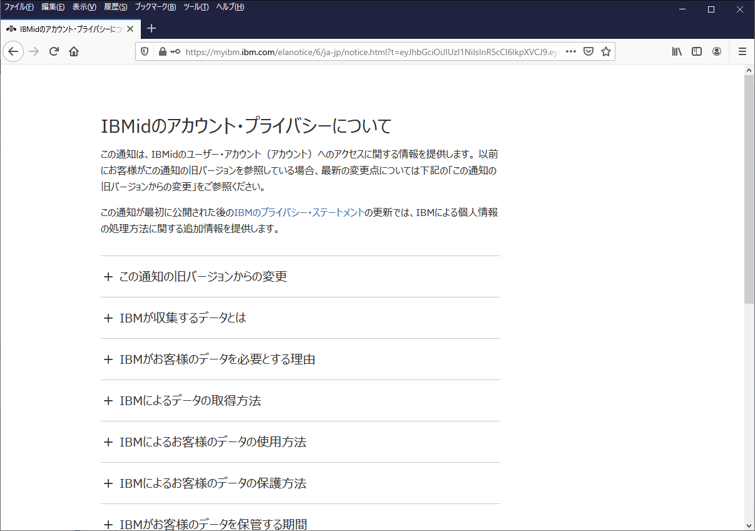Open the hamburger application menu
This screenshot has width=755, height=531.
742,51
